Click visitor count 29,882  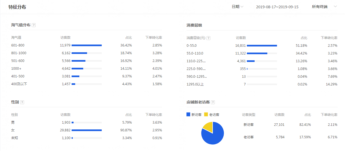pos(65,130)
